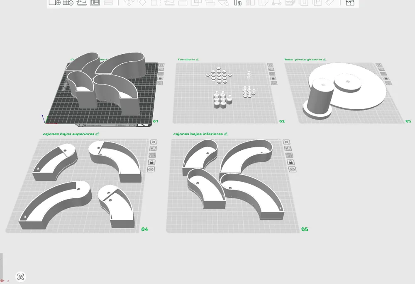This screenshot has width=415, height=284.
Task: Remove objects from Base pivote giratorio plate
Action: (x=379, y=65)
